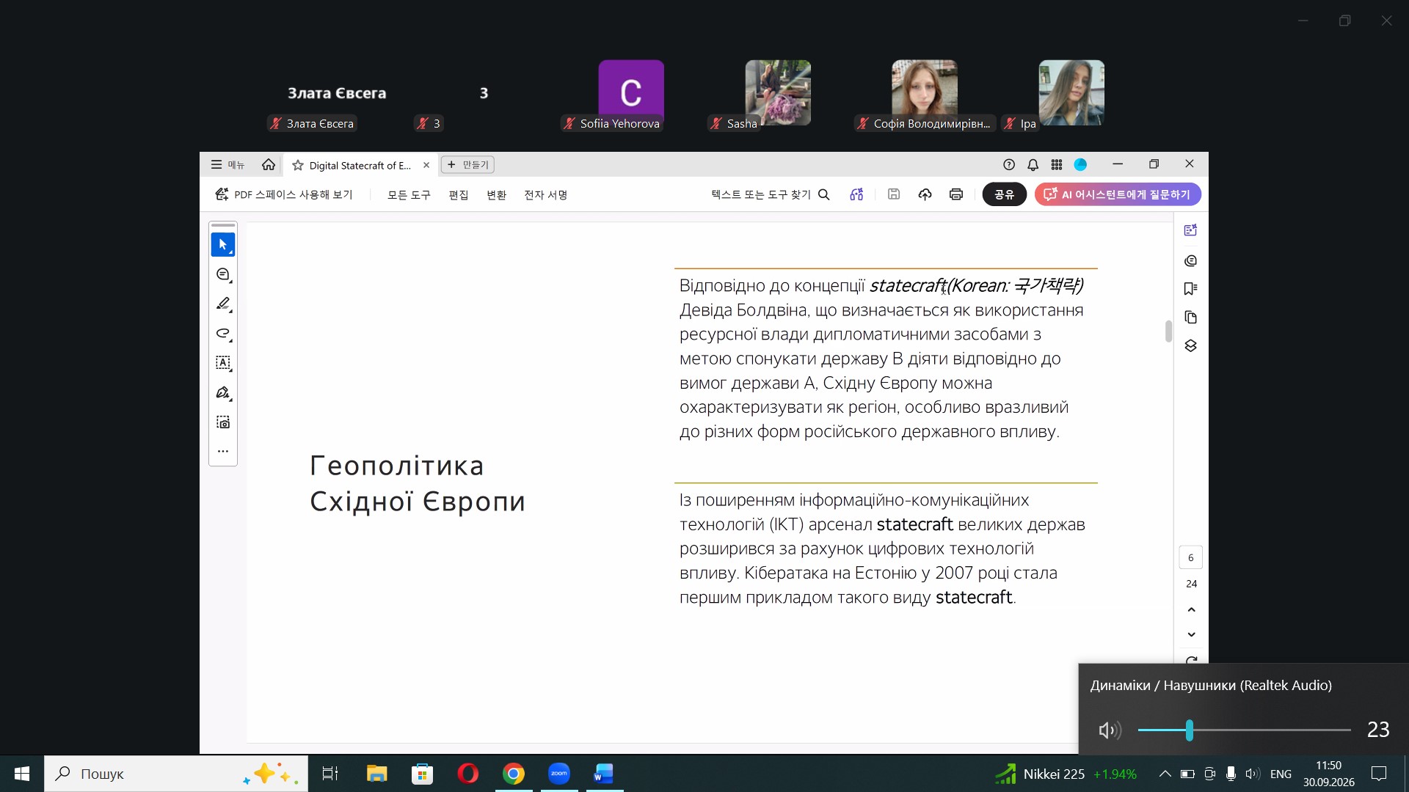1409x792 pixels.
Task: Click the cloud upload icon
Action: (925, 194)
